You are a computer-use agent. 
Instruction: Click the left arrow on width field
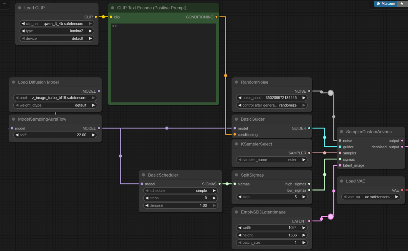[x=240, y=228]
